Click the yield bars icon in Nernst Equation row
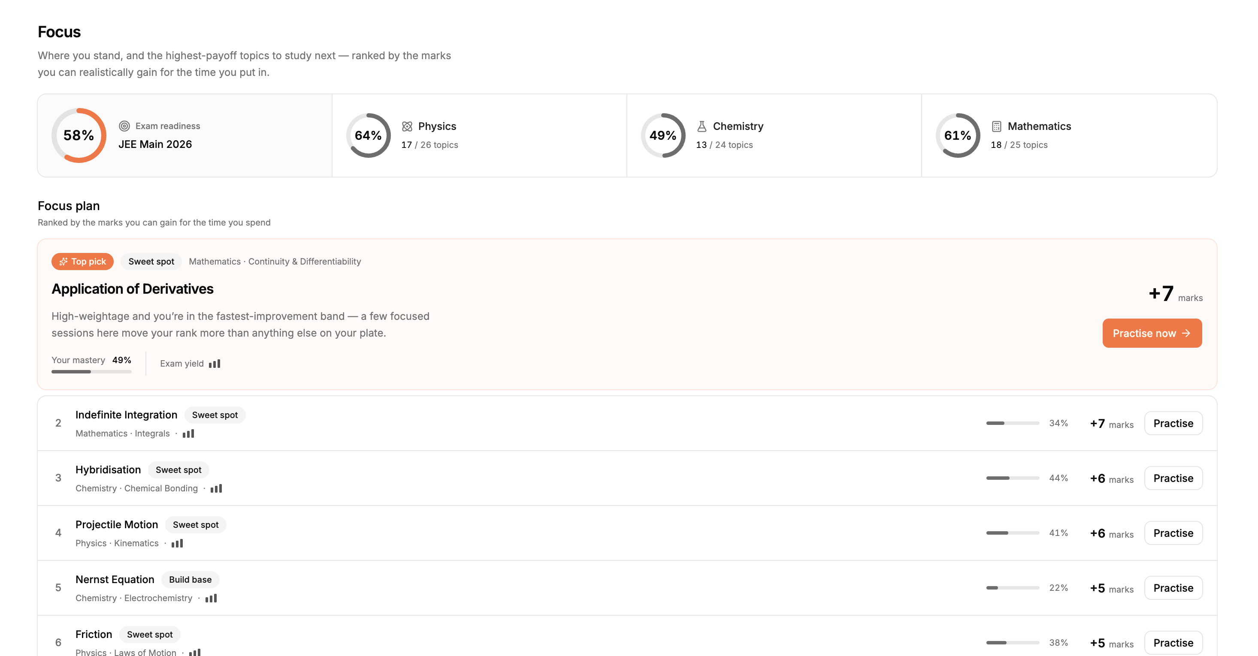This screenshot has width=1258, height=656. [x=211, y=599]
